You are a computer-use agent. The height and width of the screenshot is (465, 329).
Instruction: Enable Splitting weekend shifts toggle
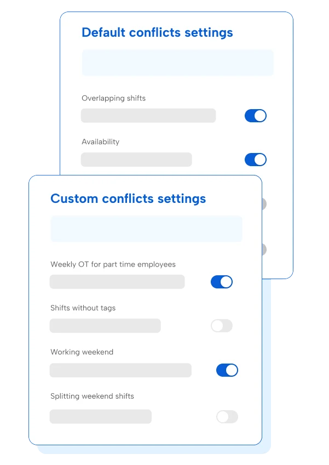click(x=227, y=417)
